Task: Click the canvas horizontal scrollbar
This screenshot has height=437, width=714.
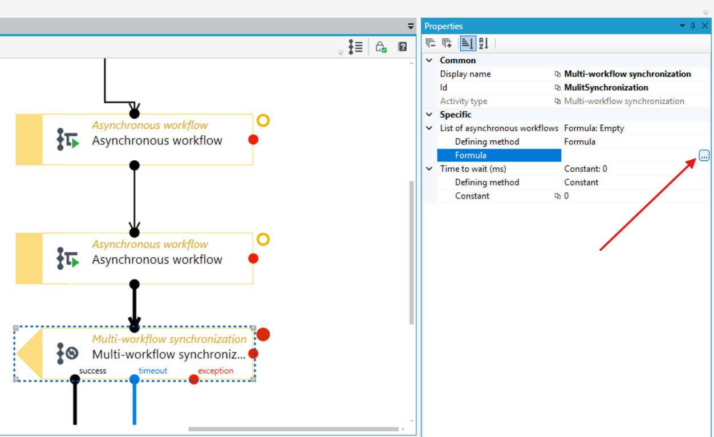Action: (293, 429)
